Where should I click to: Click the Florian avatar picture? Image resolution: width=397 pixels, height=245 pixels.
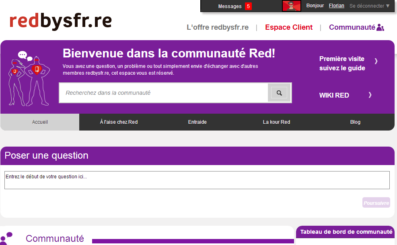click(x=292, y=6)
